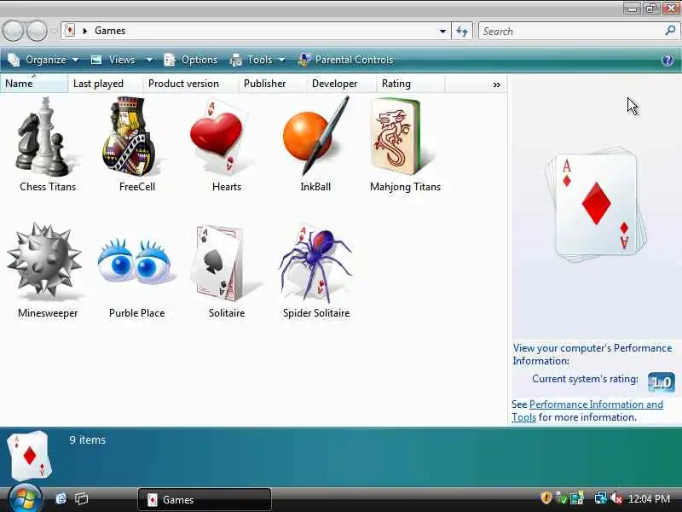
Task: Click the Views button
Action: (x=113, y=60)
